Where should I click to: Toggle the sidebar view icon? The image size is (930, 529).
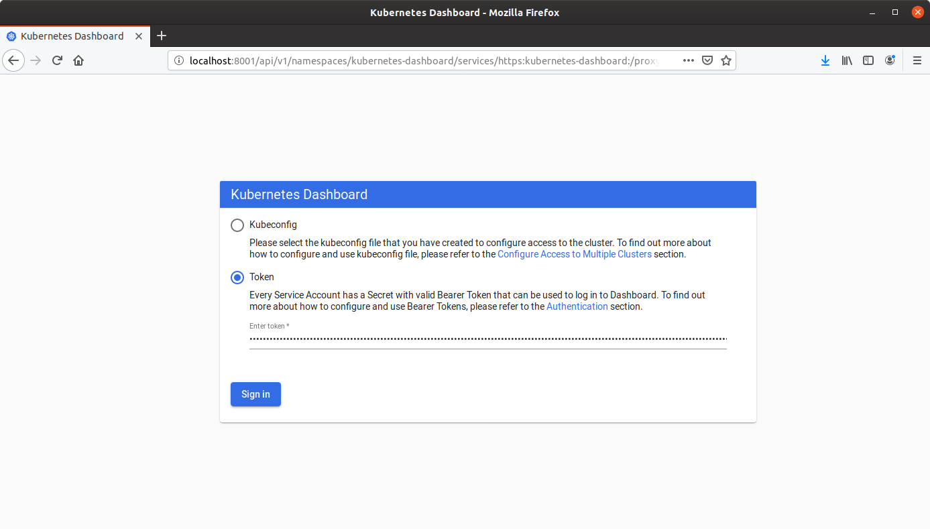point(868,60)
